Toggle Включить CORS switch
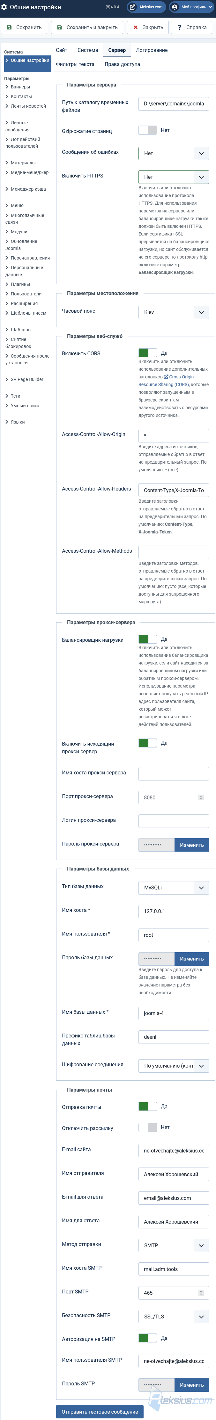The width and height of the screenshot is (216, 1420). 147,353
